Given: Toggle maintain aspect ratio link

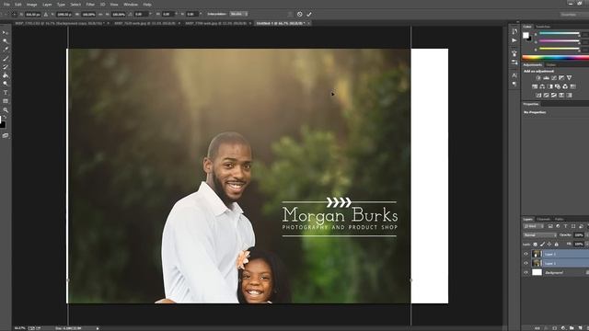Looking at the screenshot, I should click(x=100, y=15).
